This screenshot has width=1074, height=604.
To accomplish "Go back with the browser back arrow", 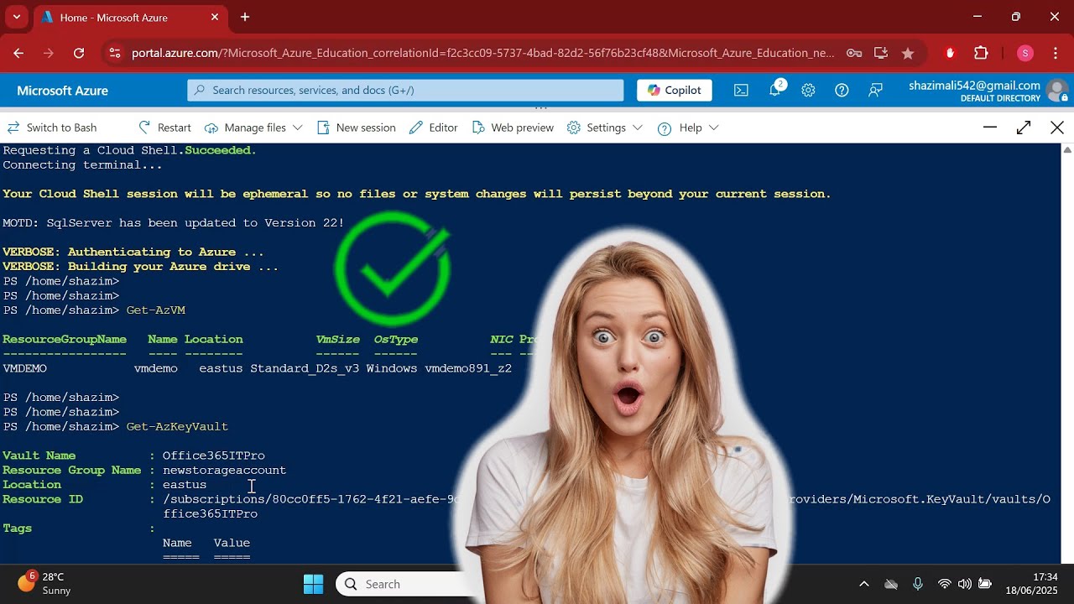I will click(18, 53).
